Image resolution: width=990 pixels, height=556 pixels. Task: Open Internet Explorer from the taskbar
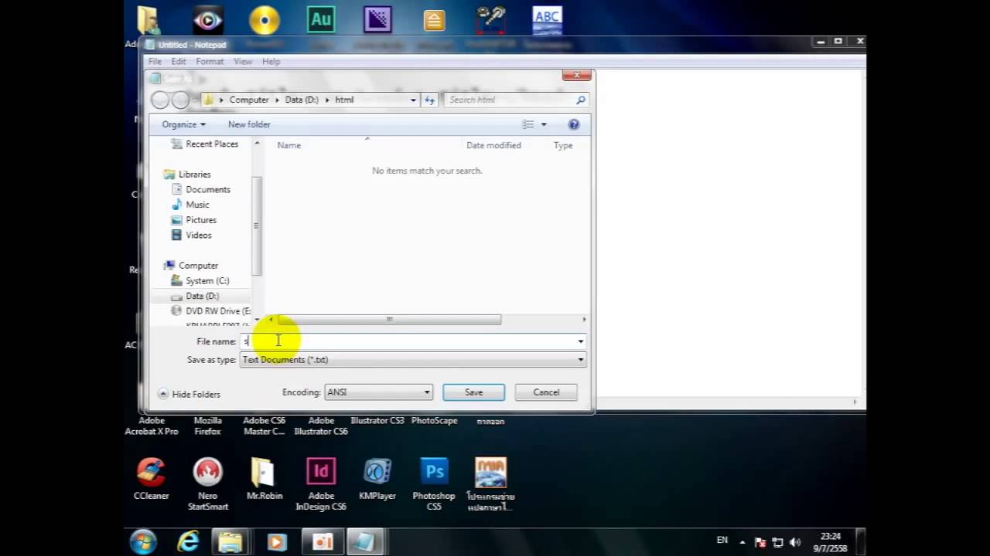[x=188, y=542]
